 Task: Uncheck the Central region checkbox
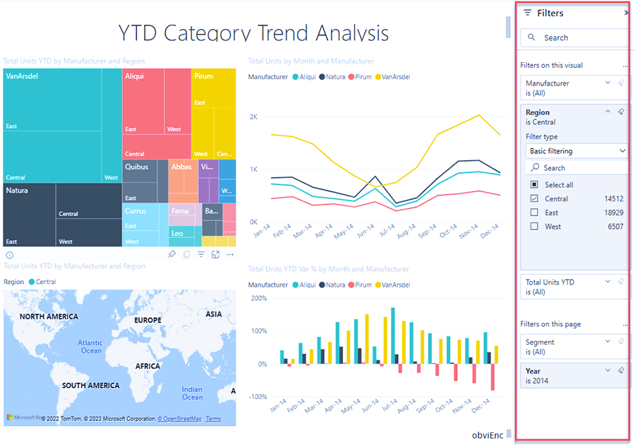[534, 198]
